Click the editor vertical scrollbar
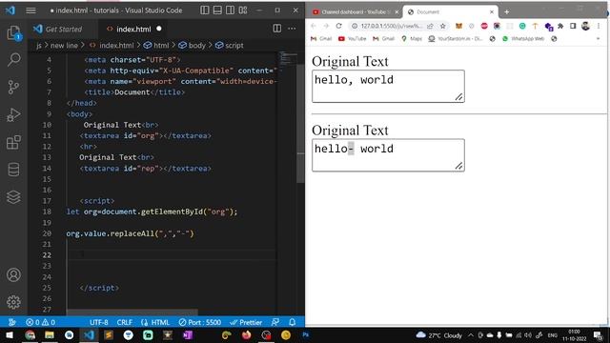 (x=300, y=124)
